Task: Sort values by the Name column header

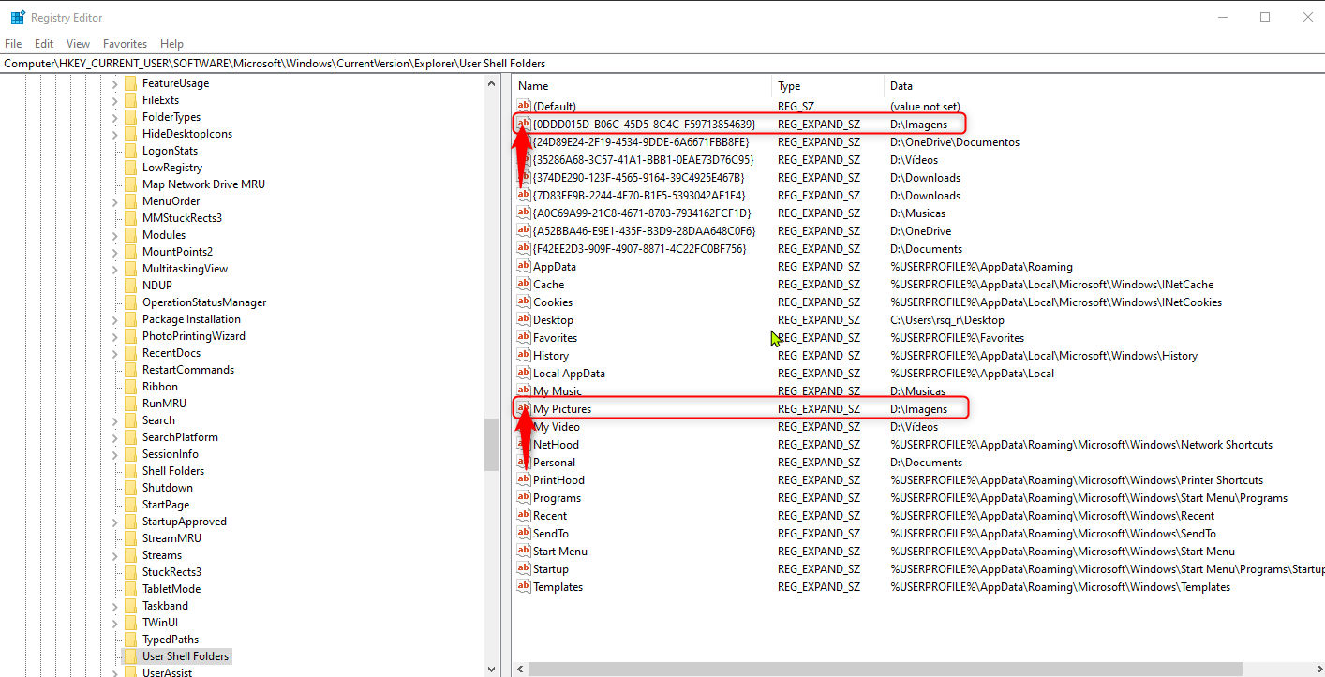Action: point(642,86)
